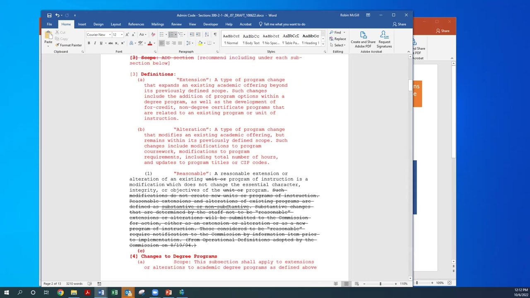Click the yellow shading paint bucket

200,43
